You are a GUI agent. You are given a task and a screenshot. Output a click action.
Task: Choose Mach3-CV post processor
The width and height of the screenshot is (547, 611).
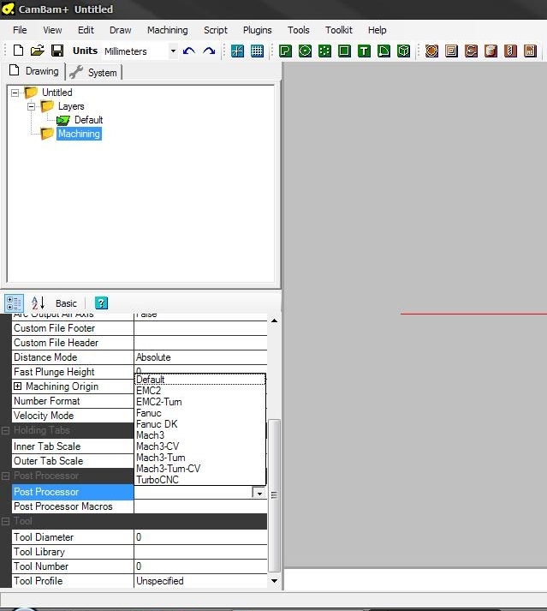tap(200, 446)
